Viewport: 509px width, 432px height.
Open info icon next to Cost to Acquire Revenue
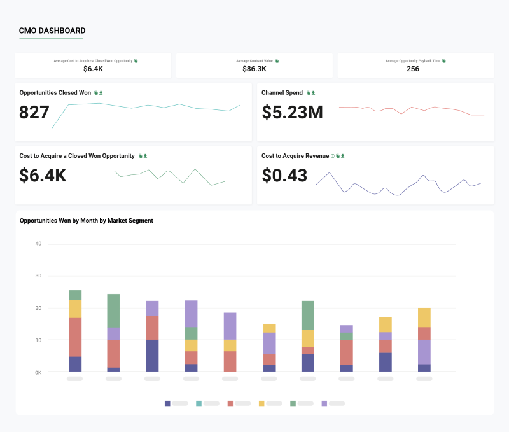[333, 155]
